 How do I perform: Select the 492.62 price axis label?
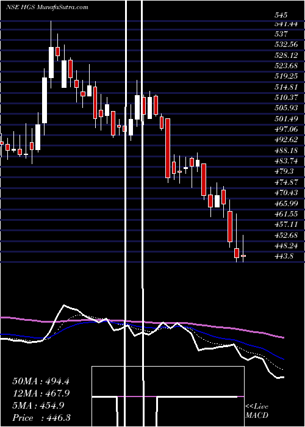click(286, 140)
